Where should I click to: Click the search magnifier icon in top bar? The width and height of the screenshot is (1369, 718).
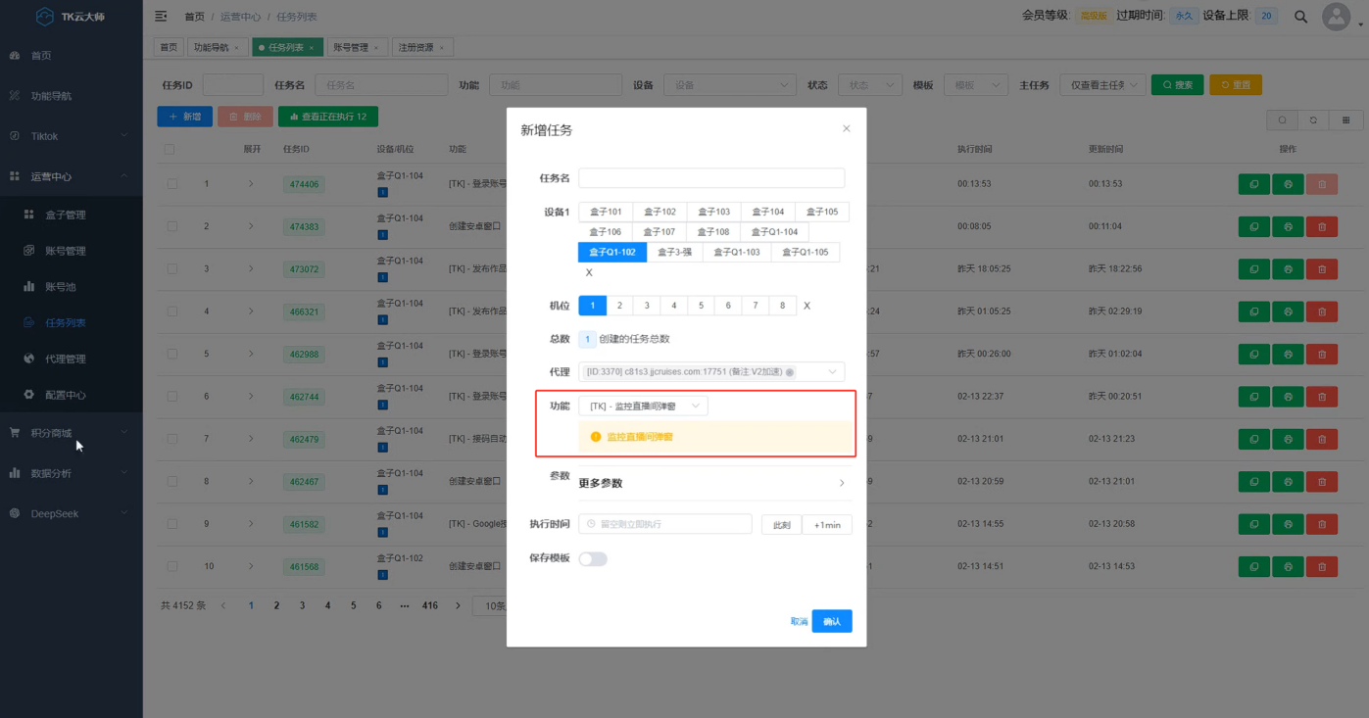pos(1300,17)
